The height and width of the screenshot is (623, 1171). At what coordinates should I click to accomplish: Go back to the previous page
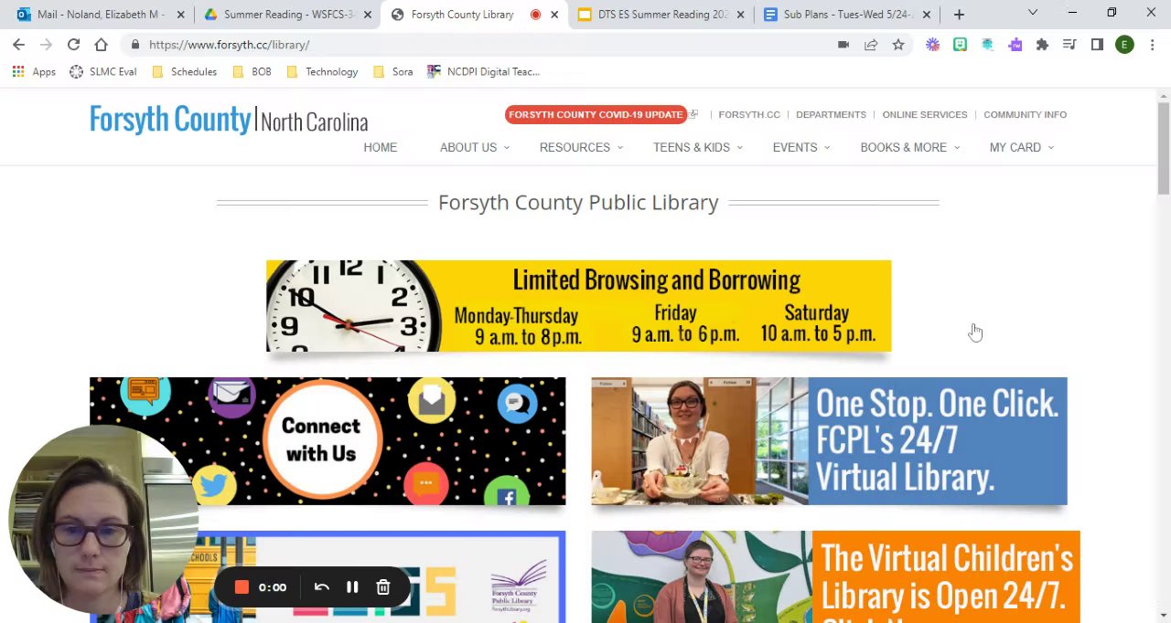pos(18,44)
